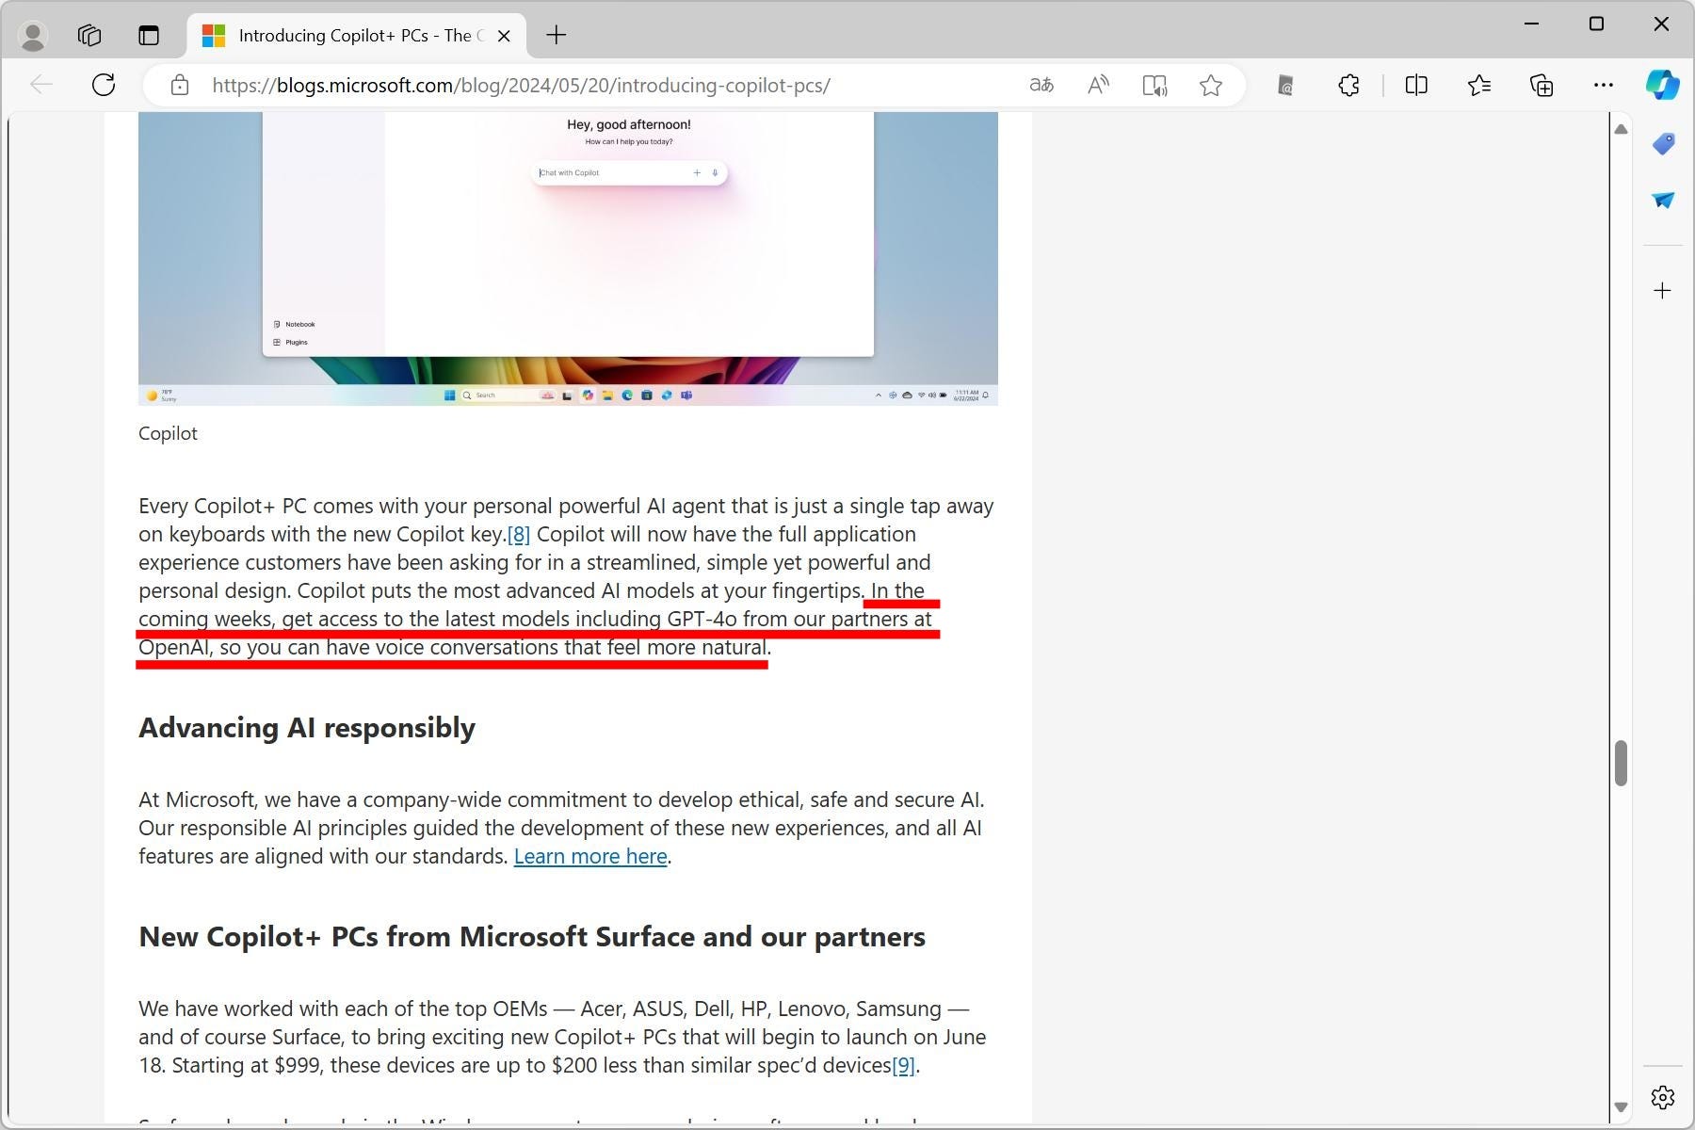Image resolution: width=1695 pixels, height=1130 pixels.
Task: Open sidebar settings gear
Action: pyautogui.click(x=1663, y=1097)
